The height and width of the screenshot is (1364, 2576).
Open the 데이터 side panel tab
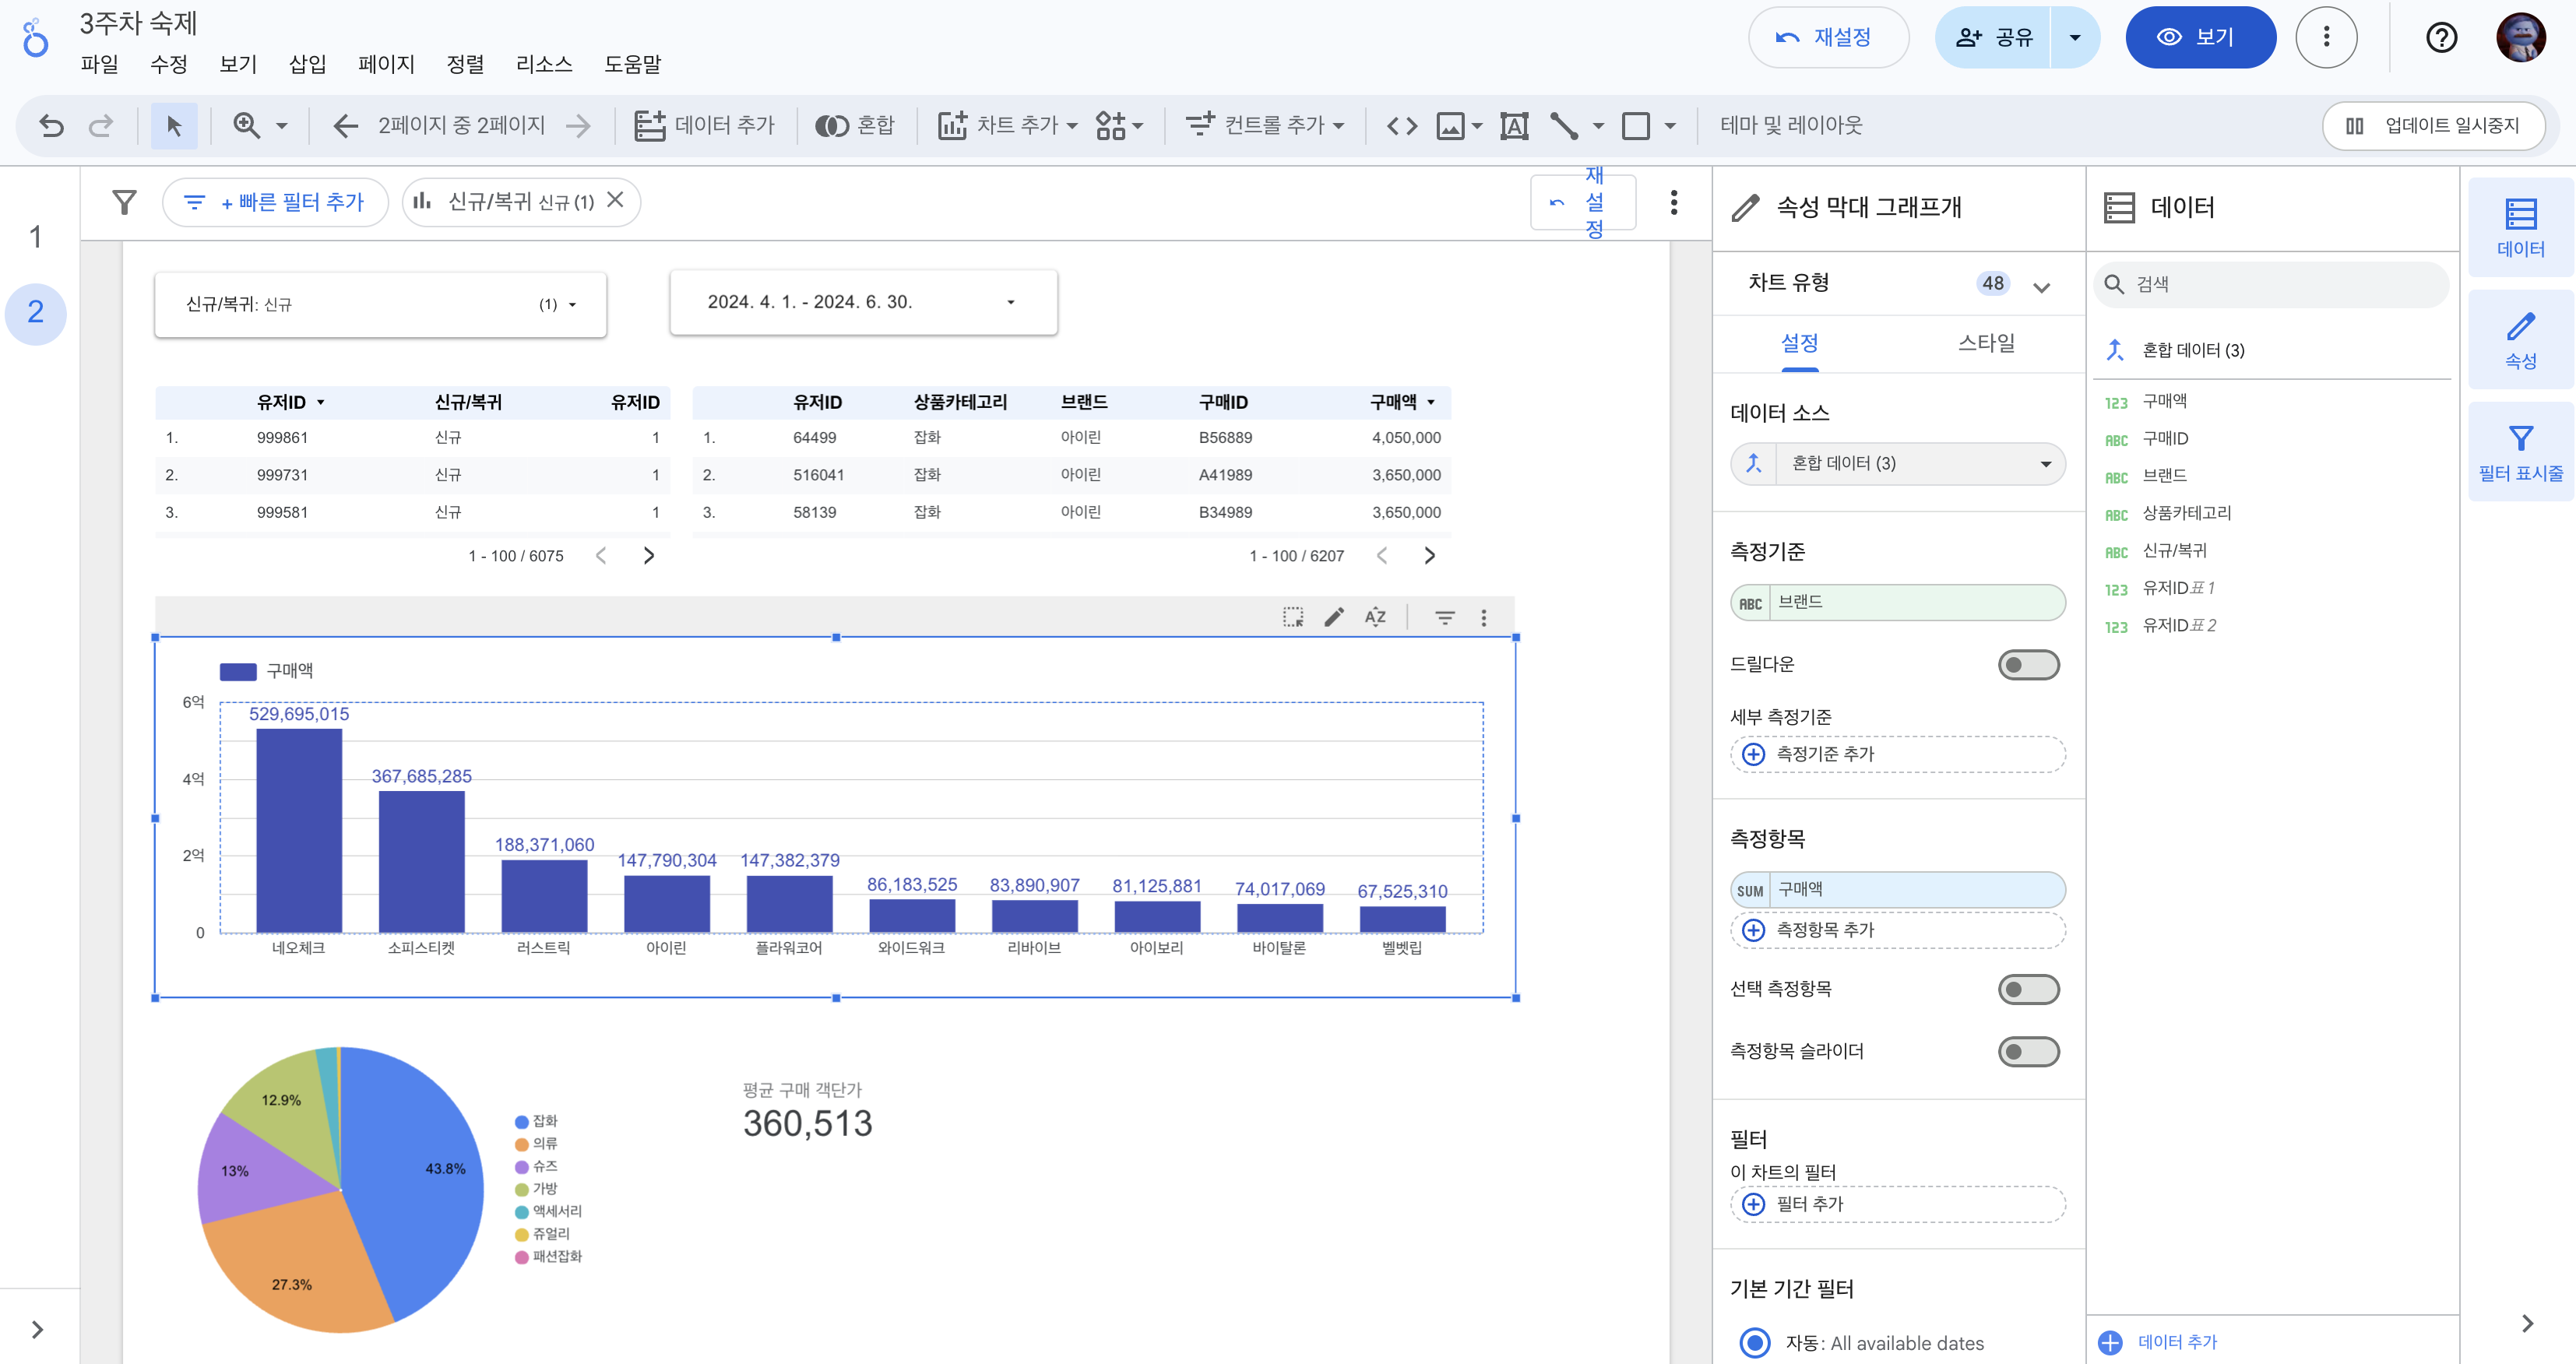(2520, 228)
